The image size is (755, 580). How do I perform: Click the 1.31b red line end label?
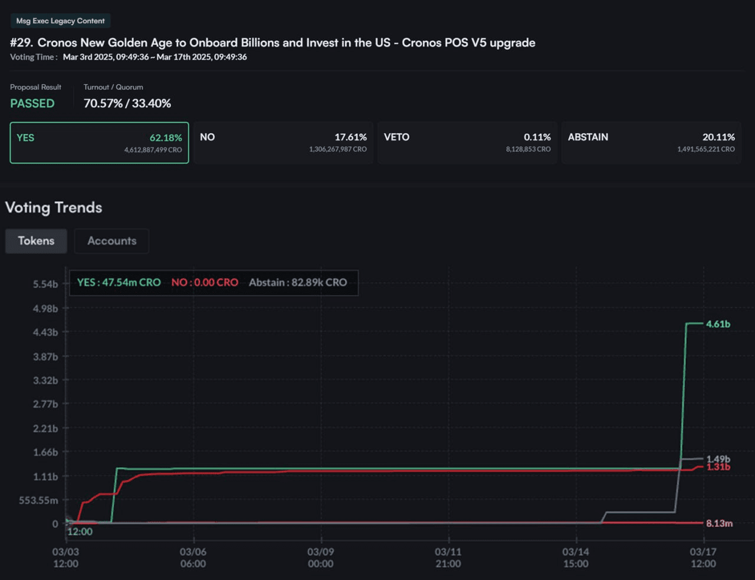(x=718, y=467)
